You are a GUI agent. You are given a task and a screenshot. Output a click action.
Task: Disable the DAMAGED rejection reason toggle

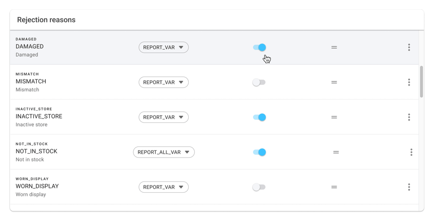[259, 47]
